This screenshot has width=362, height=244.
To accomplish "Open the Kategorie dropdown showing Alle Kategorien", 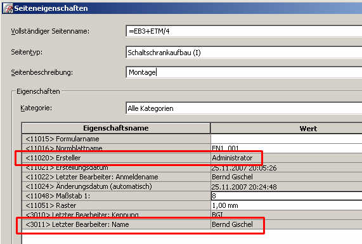I will 244,108.
